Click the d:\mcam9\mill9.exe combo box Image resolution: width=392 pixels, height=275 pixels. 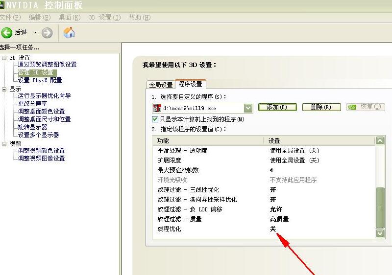(x=202, y=108)
